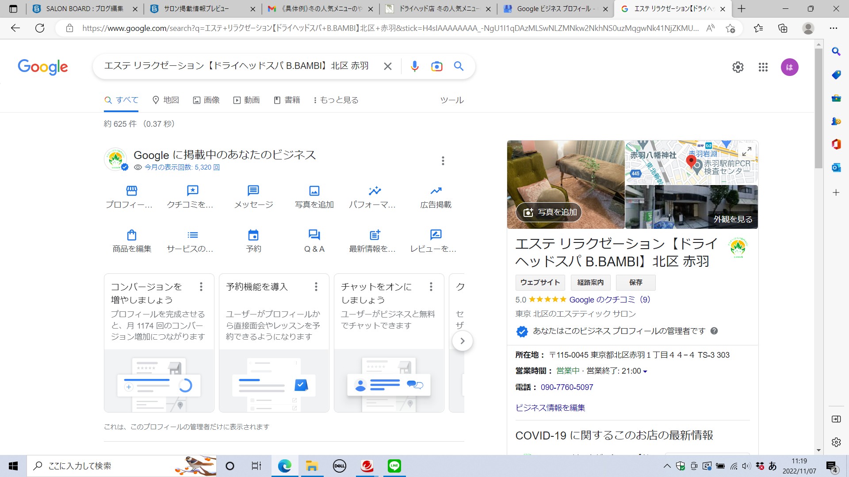Switch to SALON BOARD ブログ編集 browser tab
This screenshot has height=477, width=849.
coord(84,9)
